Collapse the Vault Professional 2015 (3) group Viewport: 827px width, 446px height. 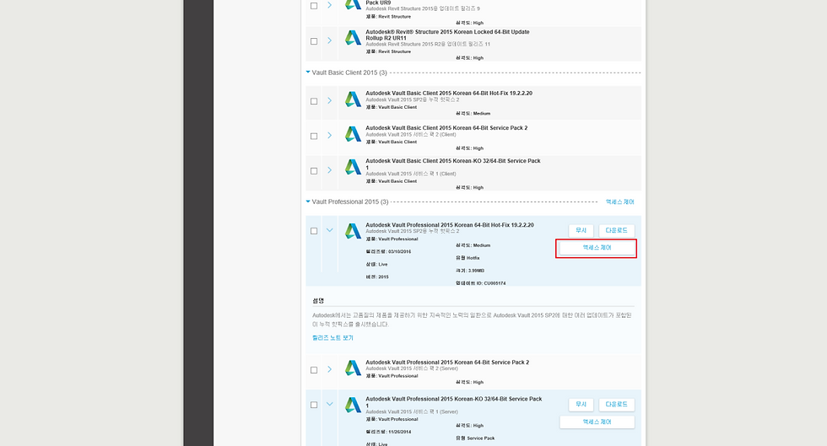pos(308,202)
